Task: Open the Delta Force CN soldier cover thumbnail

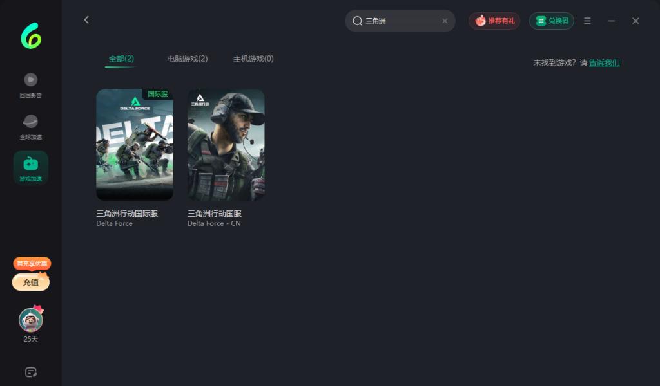Action: point(226,145)
